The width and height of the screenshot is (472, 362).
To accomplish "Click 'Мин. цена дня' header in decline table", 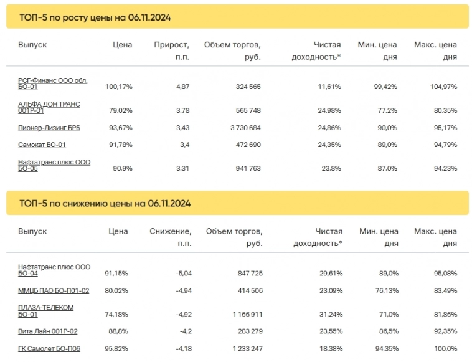I will (378, 237).
